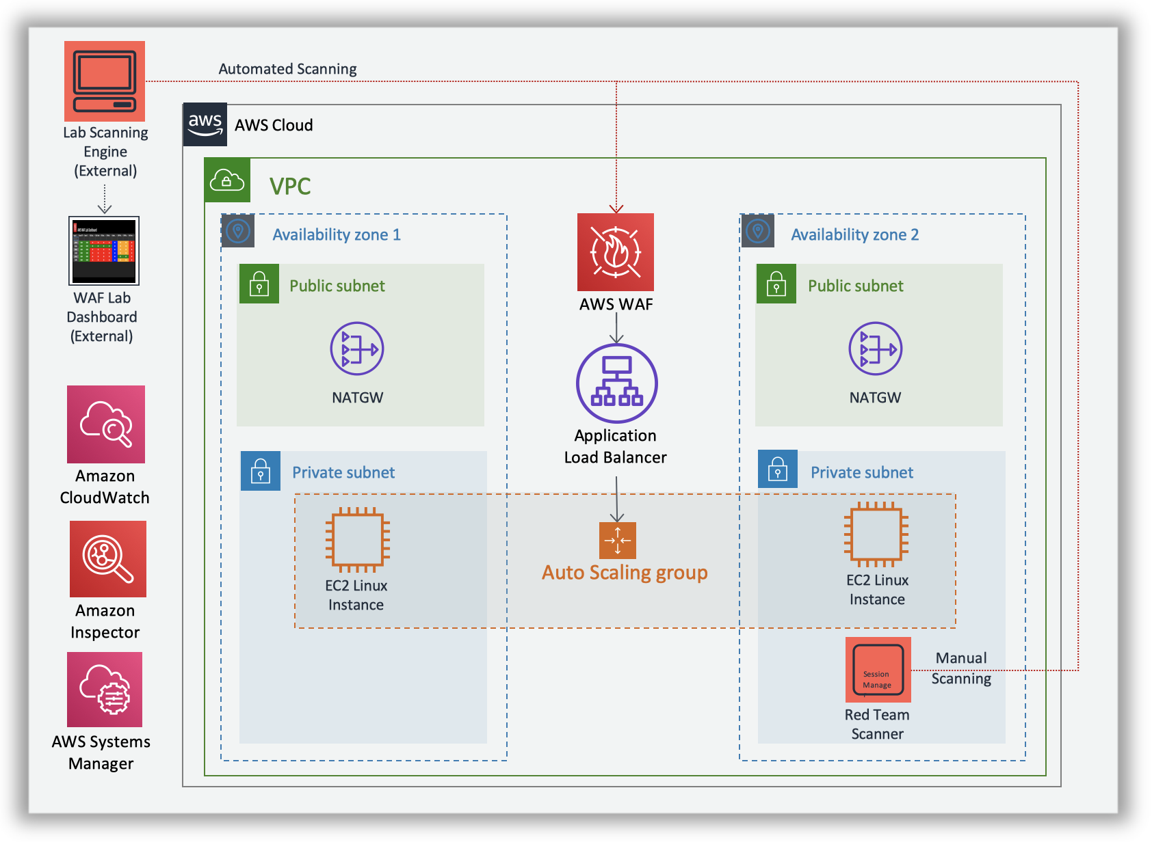Image resolution: width=1152 pixels, height=842 pixels.
Task: Click 'NATGW' label in zone 1
Action: tap(358, 398)
